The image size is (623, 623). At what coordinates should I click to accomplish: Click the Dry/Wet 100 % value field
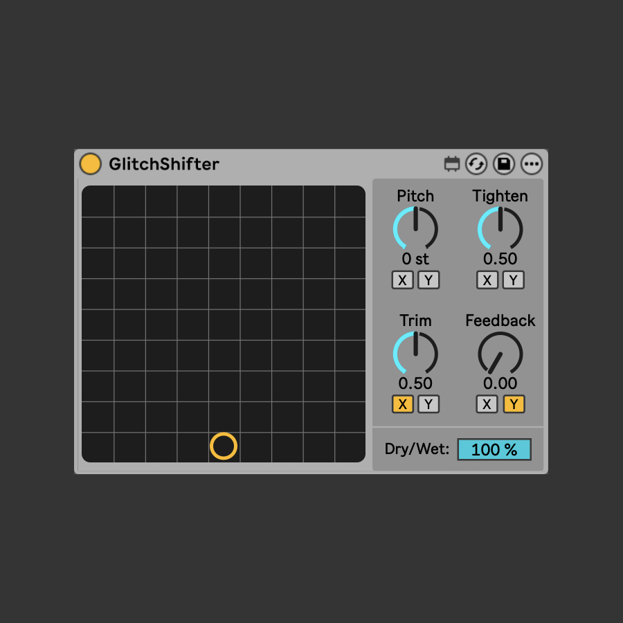point(494,449)
